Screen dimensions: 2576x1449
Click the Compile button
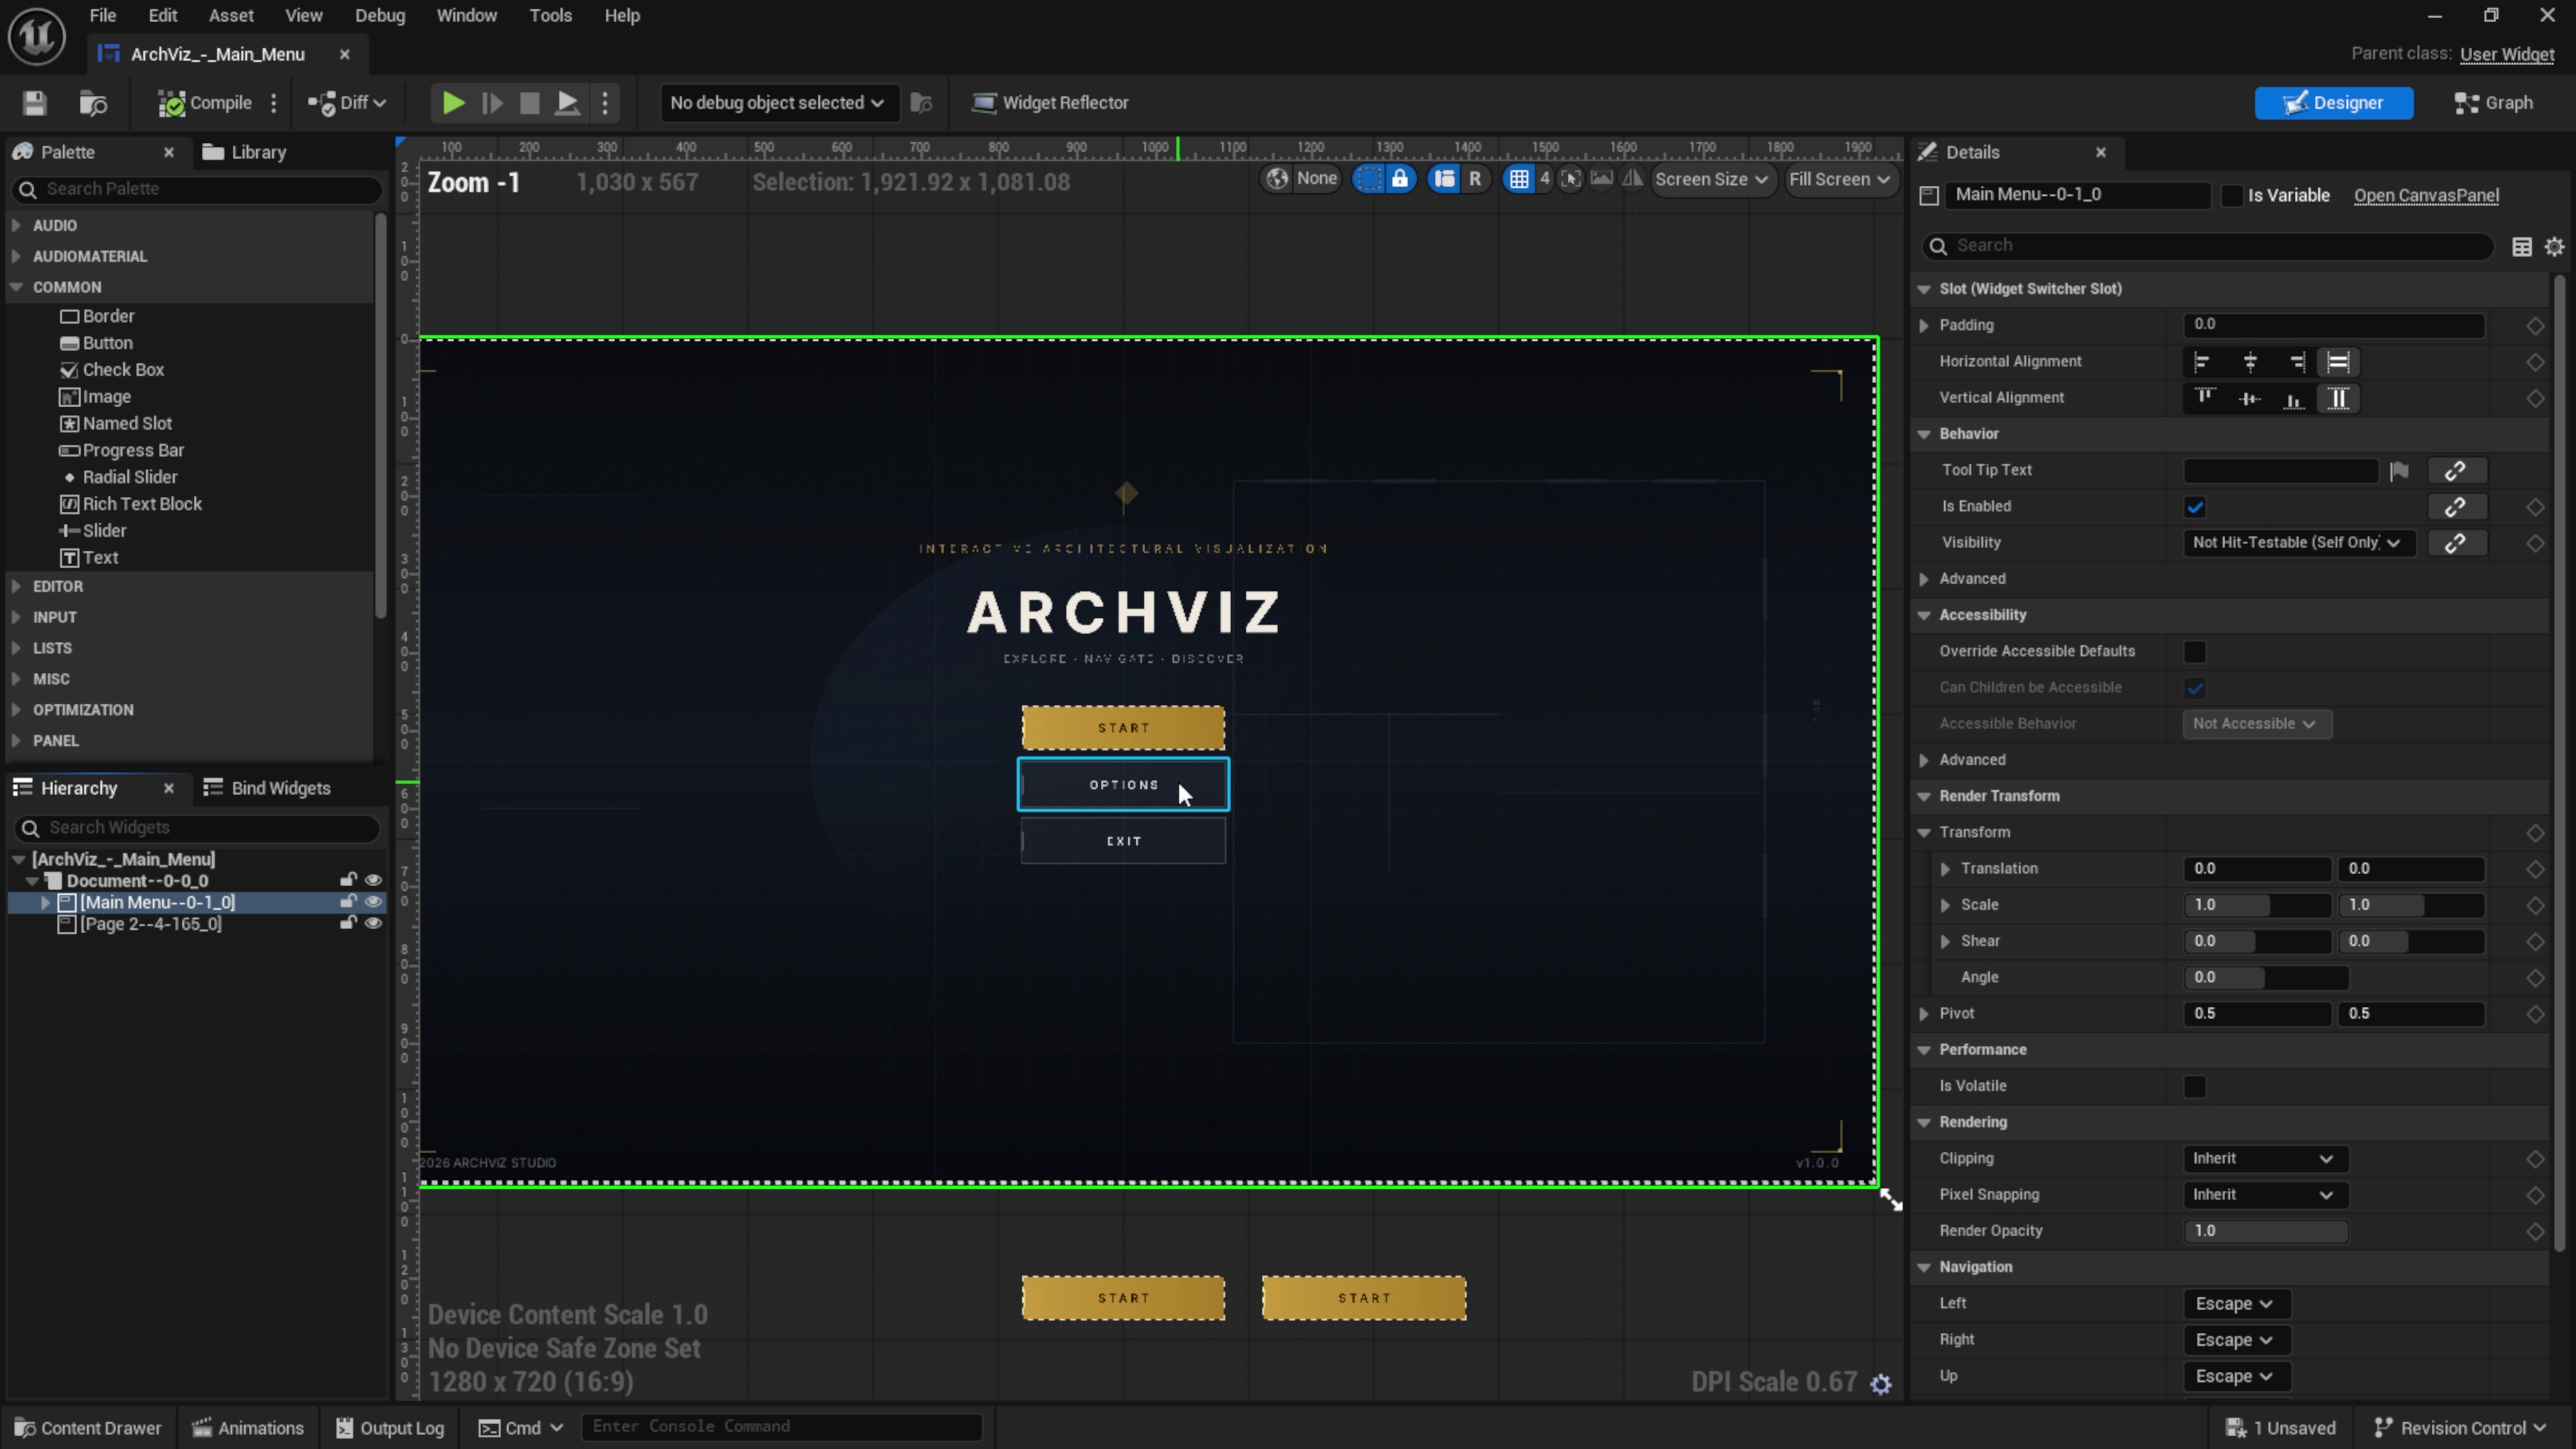click(x=205, y=103)
